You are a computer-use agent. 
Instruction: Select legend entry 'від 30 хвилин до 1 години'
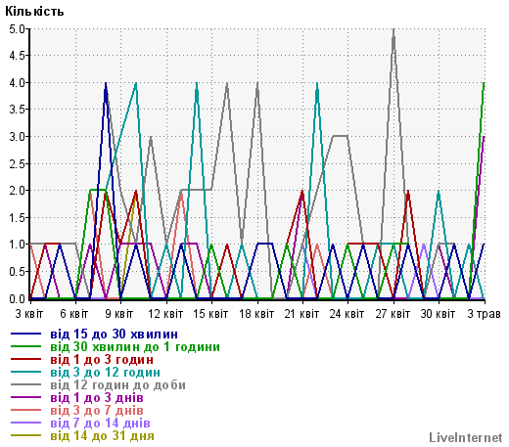point(135,347)
